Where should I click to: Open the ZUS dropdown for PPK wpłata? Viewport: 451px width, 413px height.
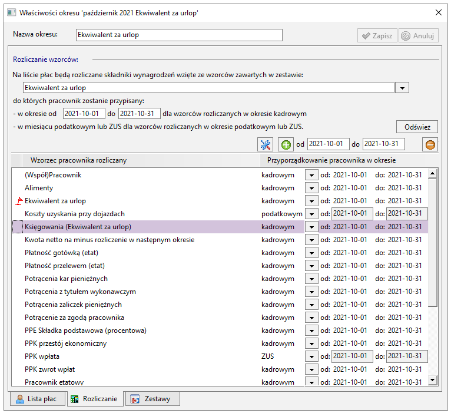click(311, 356)
